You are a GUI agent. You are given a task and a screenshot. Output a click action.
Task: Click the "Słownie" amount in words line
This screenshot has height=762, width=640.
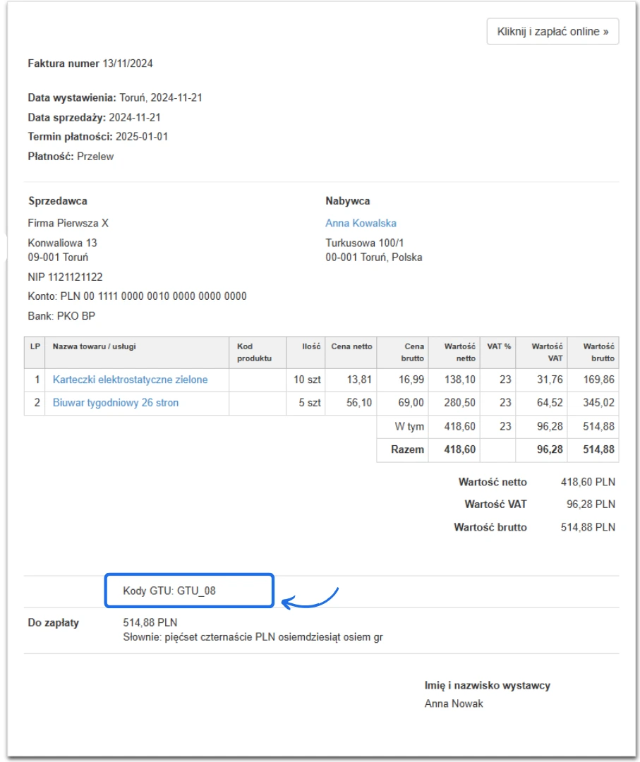coord(253,637)
